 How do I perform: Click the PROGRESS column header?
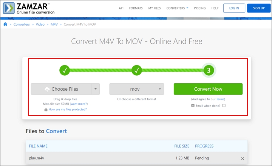click(x=204, y=146)
